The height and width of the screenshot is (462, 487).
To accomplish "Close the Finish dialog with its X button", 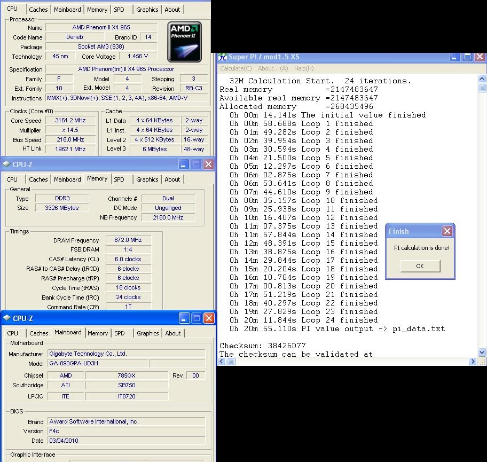I will pyautogui.click(x=447, y=231).
